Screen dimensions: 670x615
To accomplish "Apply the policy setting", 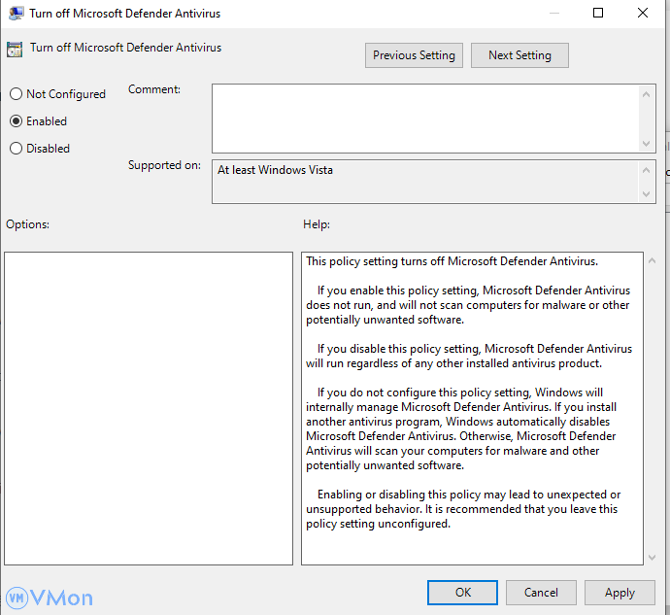I will click(x=620, y=592).
